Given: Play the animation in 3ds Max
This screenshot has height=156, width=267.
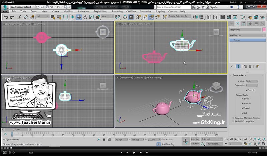Looking at the screenshot, I should point(236,139).
